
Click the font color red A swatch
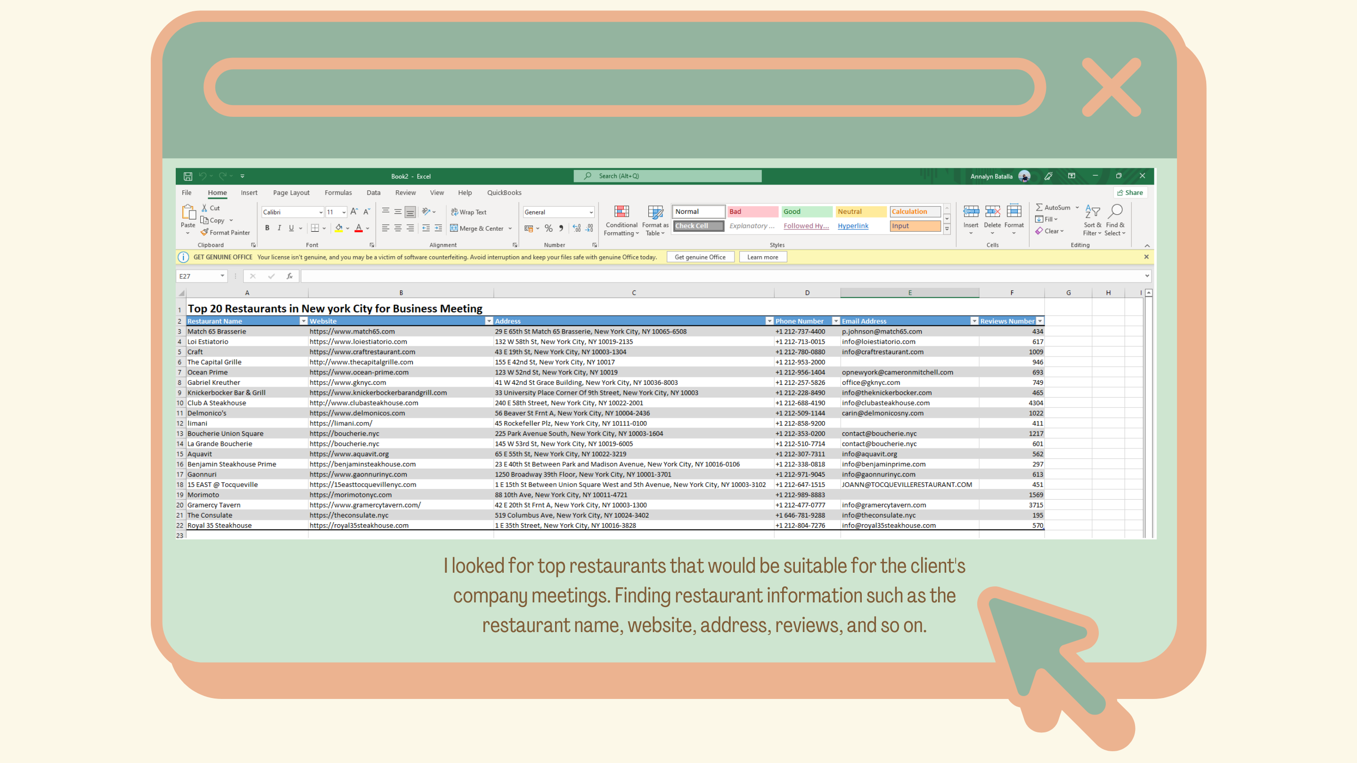pyautogui.click(x=358, y=228)
